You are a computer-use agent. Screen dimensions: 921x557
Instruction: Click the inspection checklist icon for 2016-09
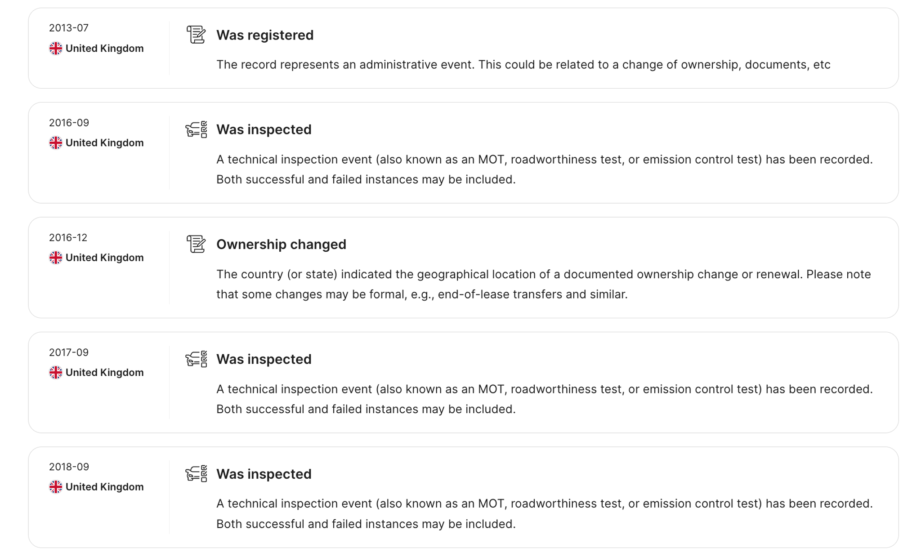[196, 129]
